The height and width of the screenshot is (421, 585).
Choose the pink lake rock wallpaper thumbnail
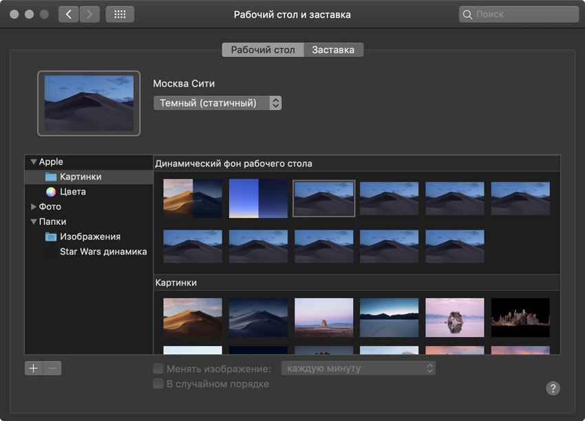[455, 318]
